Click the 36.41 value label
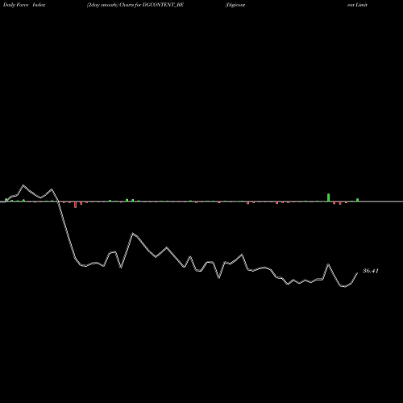The image size is (403, 403). tap(371, 271)
